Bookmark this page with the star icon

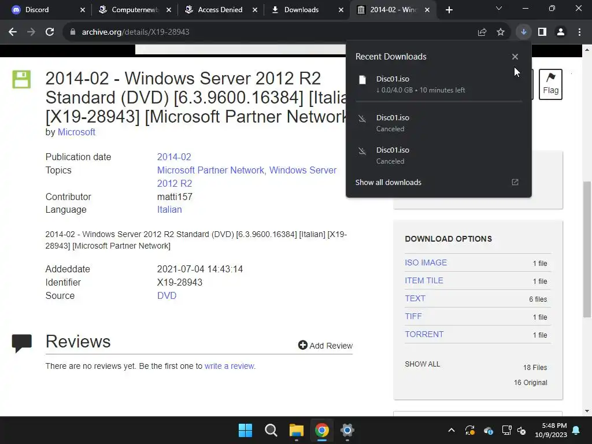(500, 32)
